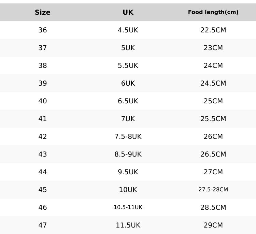Click the Size column header
256x234 pixels.
43,12
